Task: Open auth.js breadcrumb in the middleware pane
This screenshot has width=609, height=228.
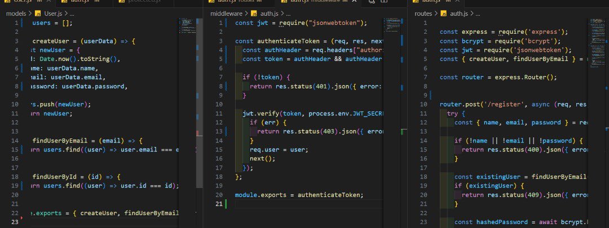Action: point(269,14)
